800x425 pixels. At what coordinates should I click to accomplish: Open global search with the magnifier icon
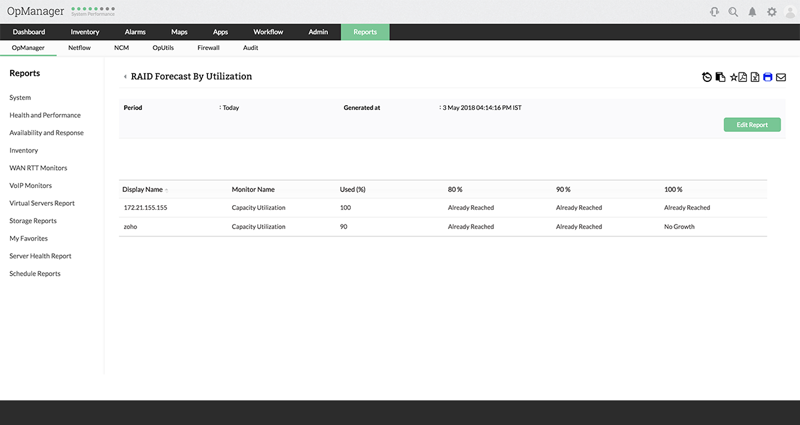coord(733,11)
